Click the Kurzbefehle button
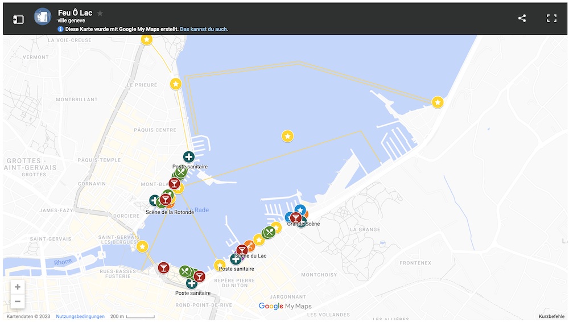 coord(551,316)
